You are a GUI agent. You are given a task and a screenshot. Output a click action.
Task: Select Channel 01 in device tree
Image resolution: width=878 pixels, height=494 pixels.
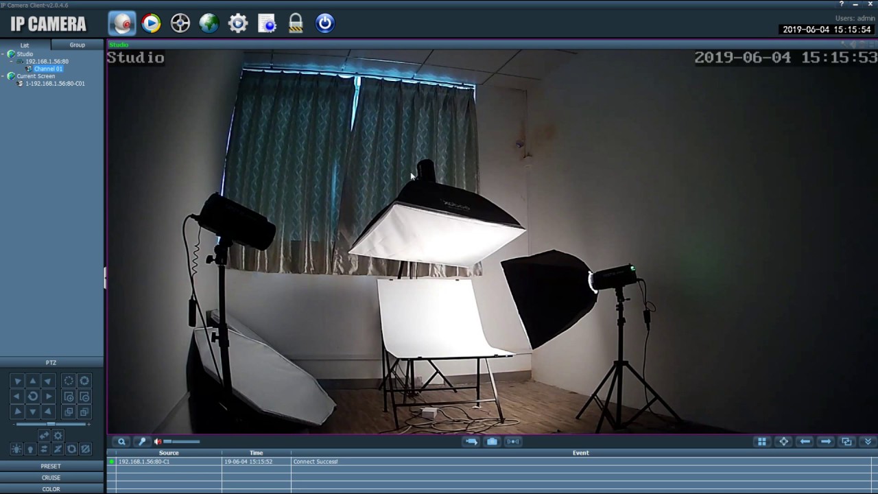tap(48, 69)
